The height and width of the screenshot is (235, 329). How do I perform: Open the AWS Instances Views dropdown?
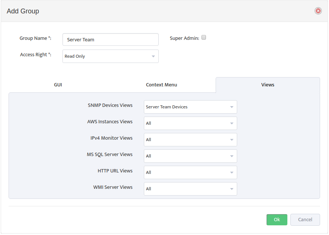click(x=190, y=123)
